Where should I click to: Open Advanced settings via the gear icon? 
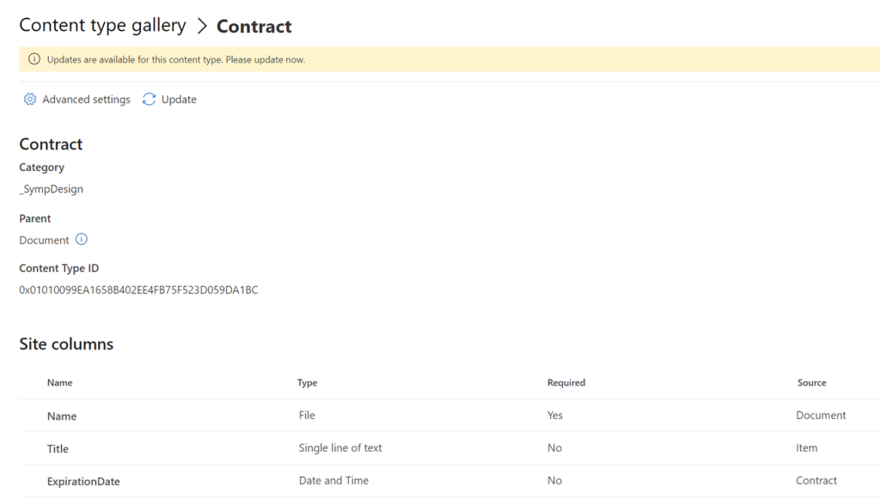tap(29, 99)
